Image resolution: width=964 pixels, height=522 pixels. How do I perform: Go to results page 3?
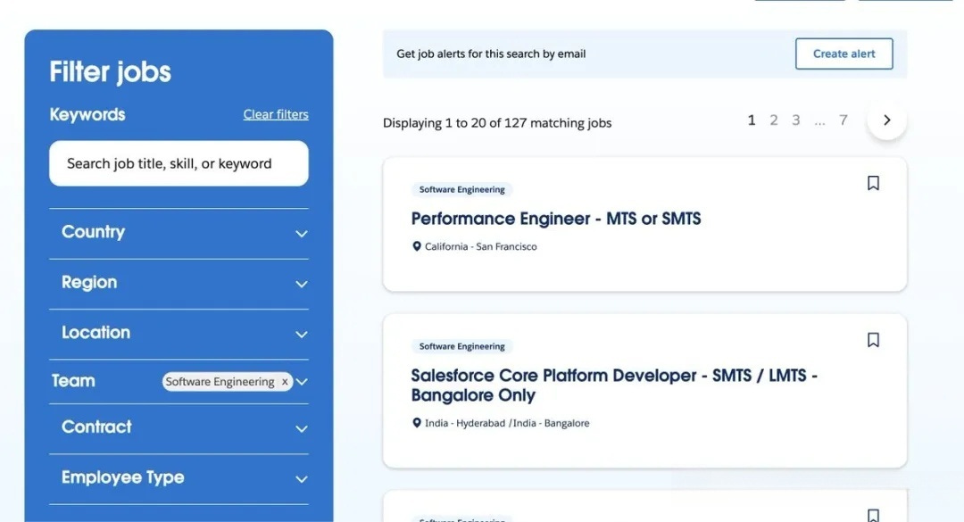tap(795, 120)
